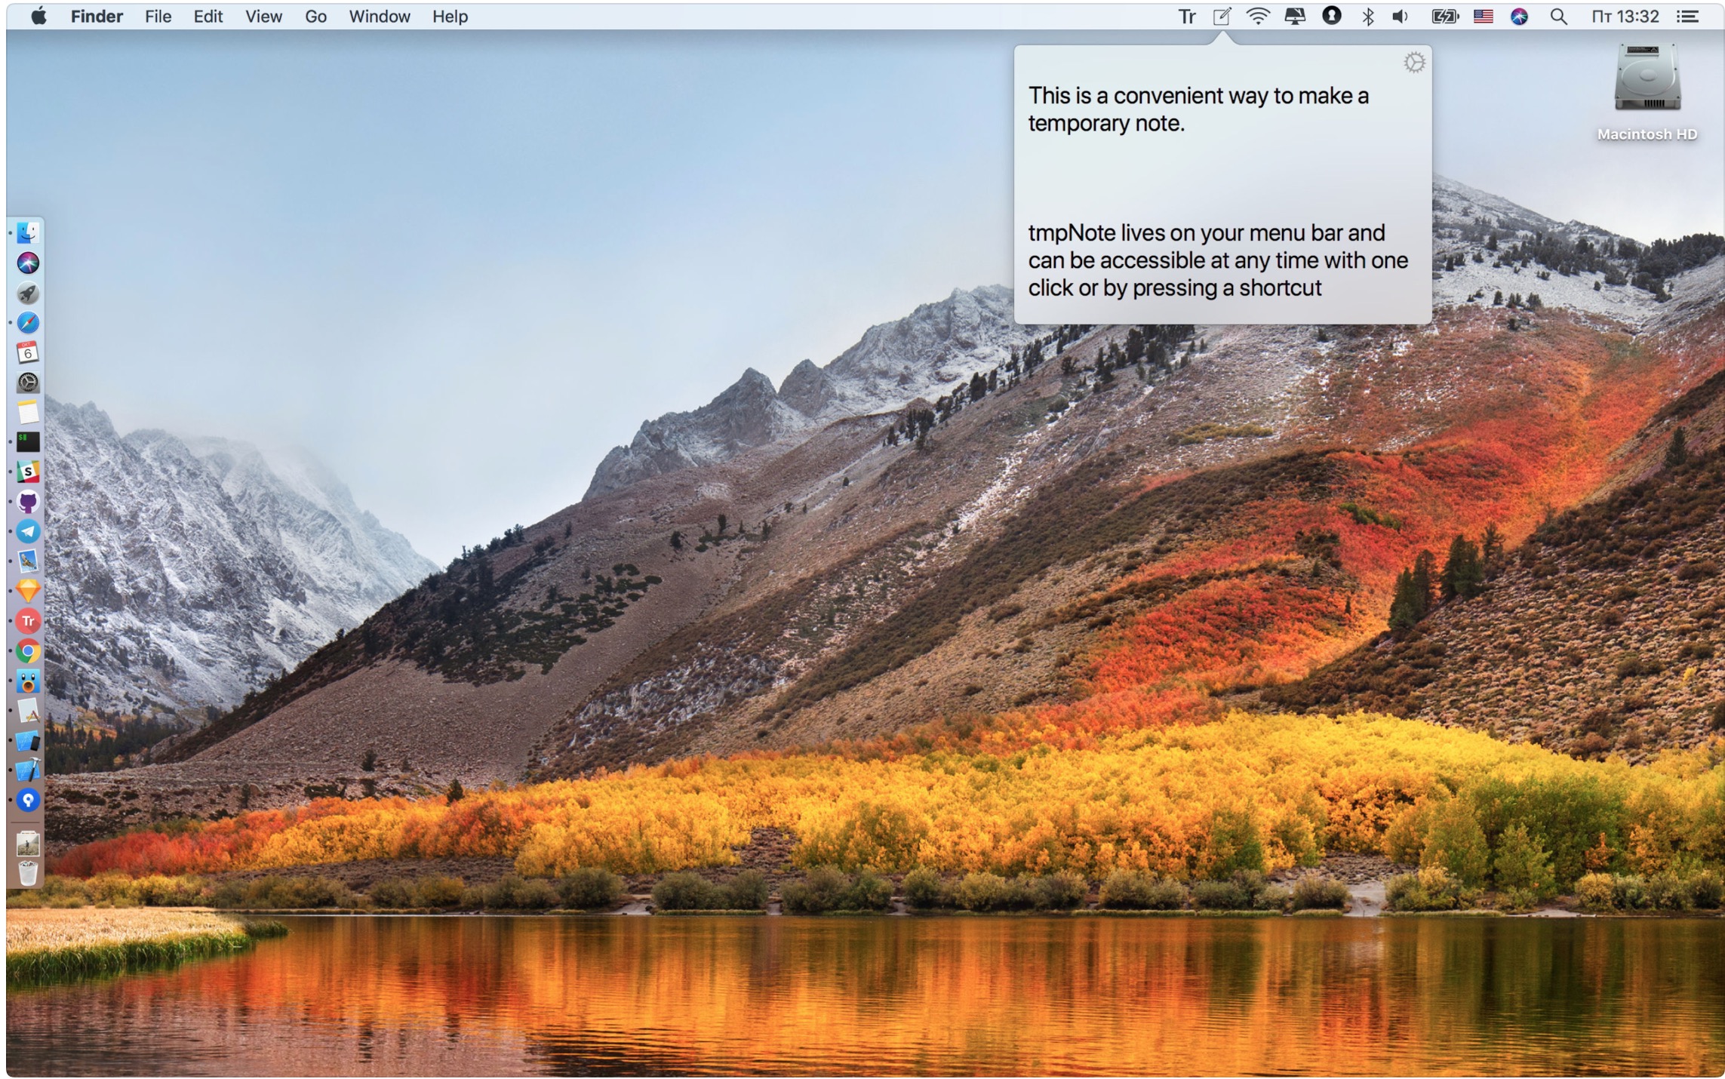Open Terminal from the dock
This screenshot has width=1725, height=1079.
(x=28, y=441)
